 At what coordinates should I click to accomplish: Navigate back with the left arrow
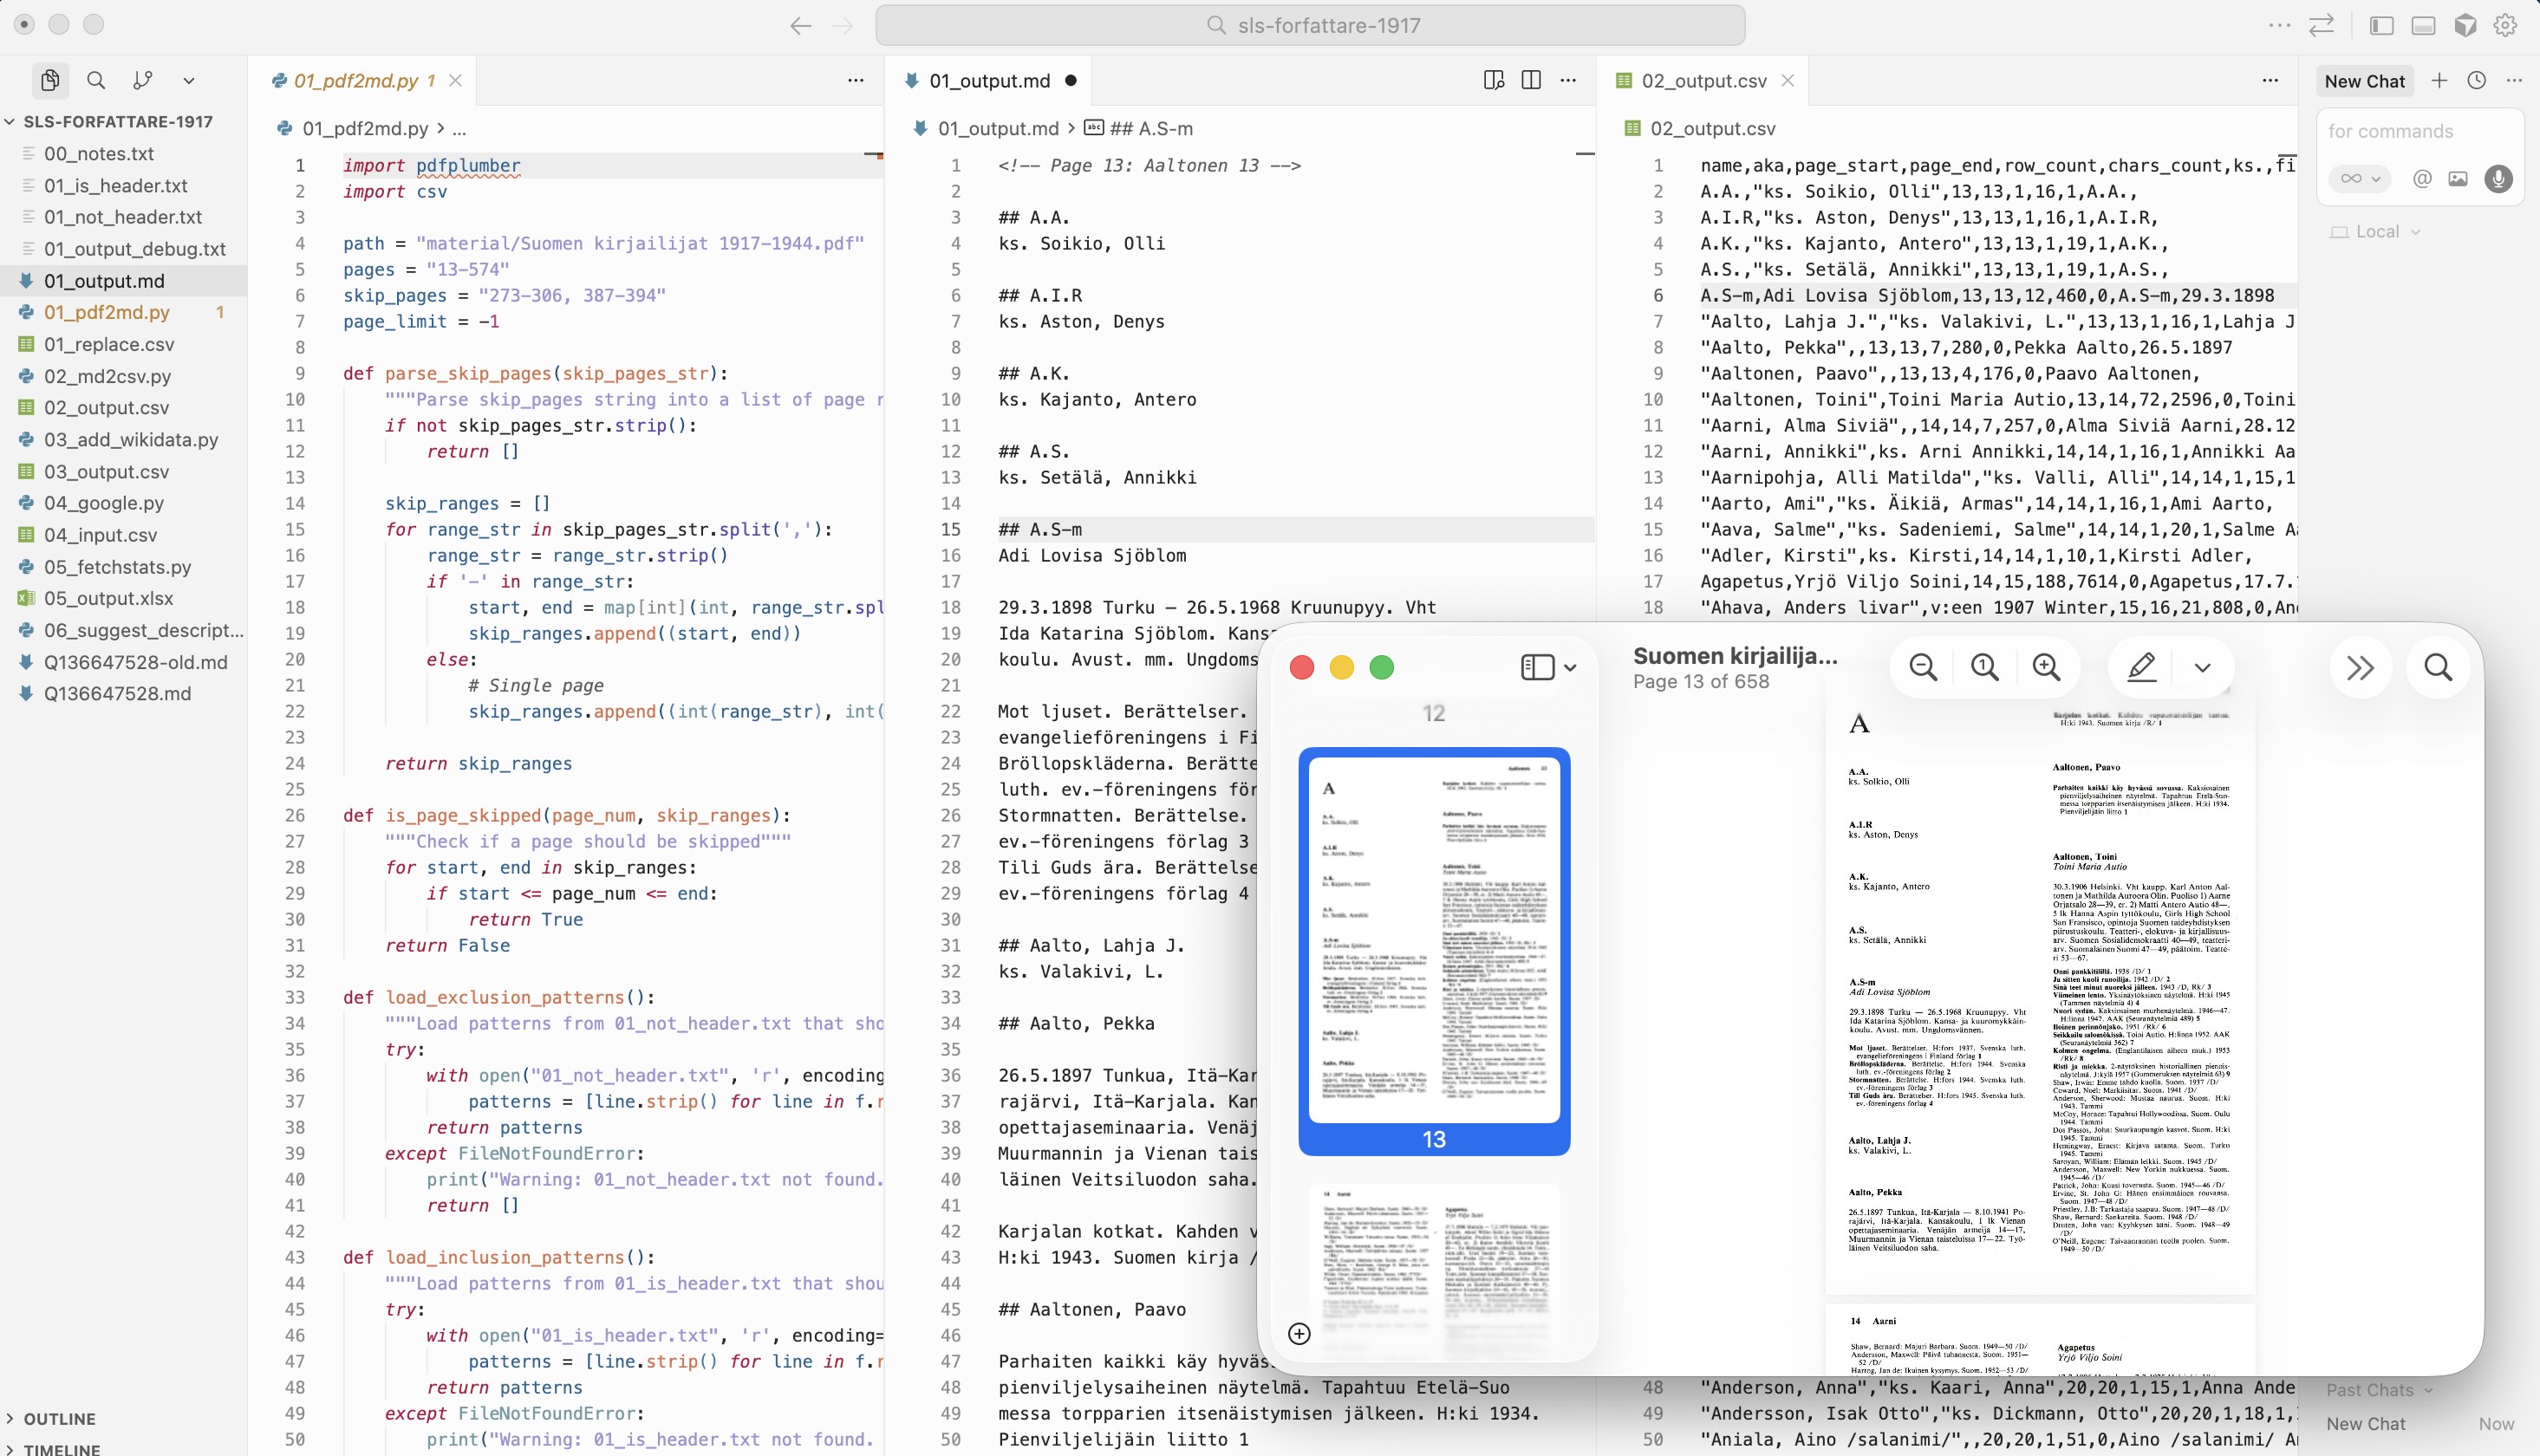pyautogui.click(x=799, y=25)
